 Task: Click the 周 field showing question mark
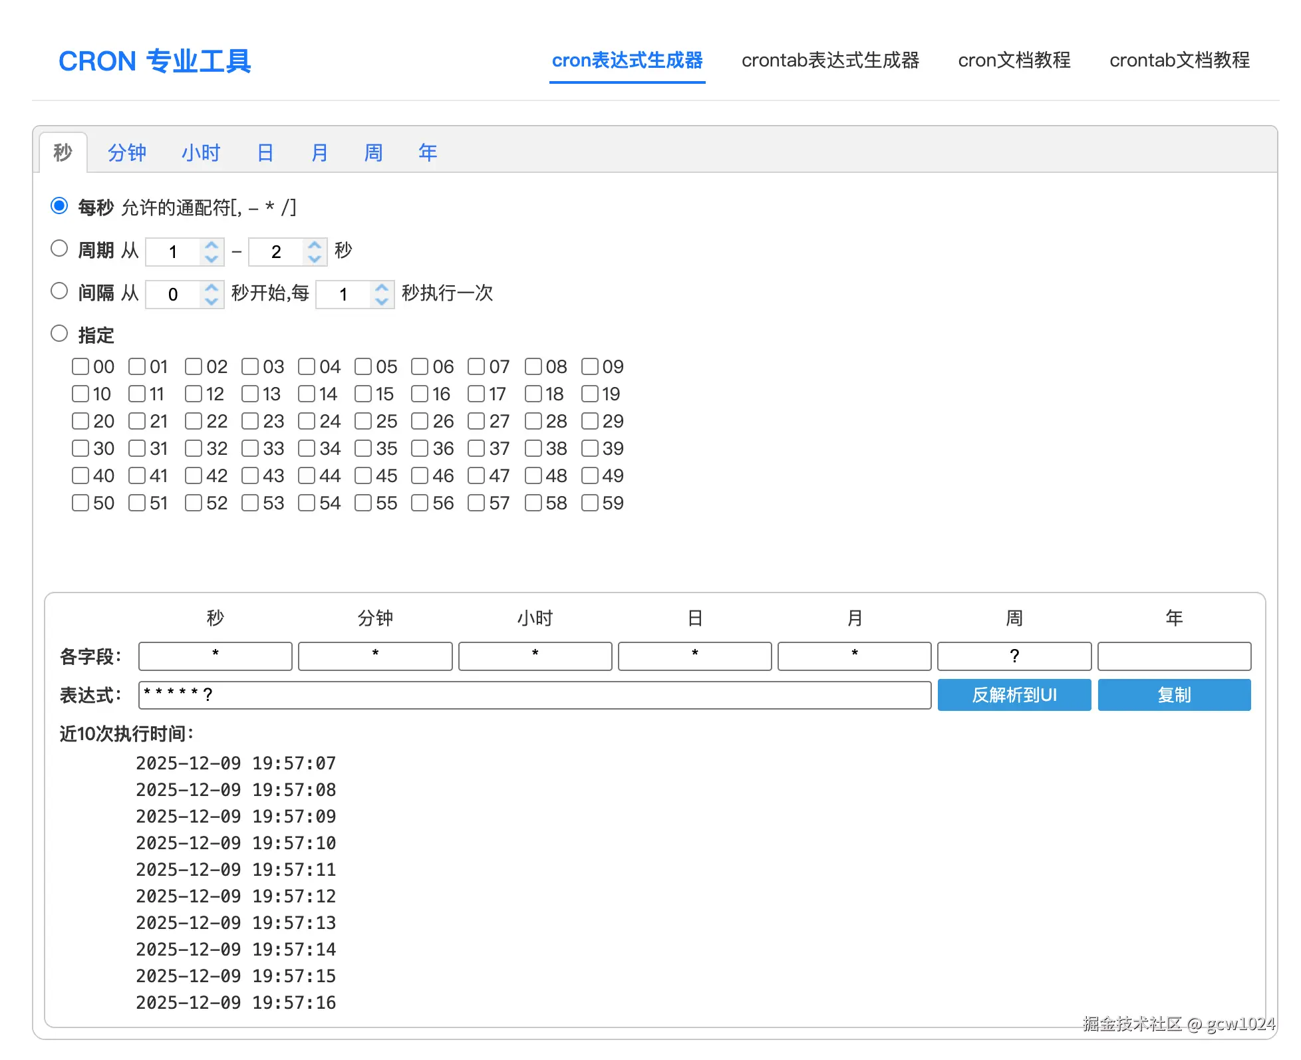1014,656
